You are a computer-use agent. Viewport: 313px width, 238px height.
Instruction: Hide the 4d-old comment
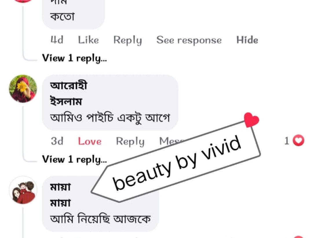(x=247, y=40)
